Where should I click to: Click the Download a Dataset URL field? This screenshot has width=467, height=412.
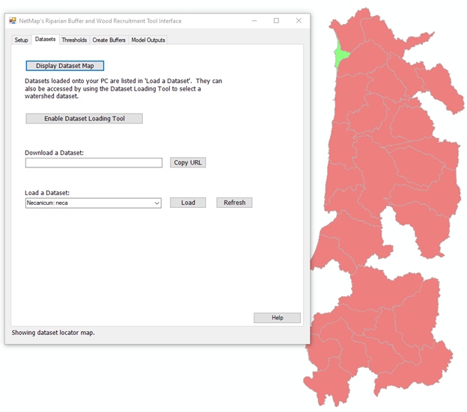coord(94,163)
